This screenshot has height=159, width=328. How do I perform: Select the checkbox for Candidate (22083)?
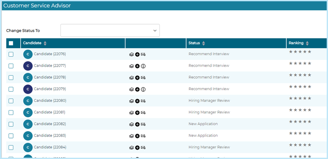pos(11,136)
